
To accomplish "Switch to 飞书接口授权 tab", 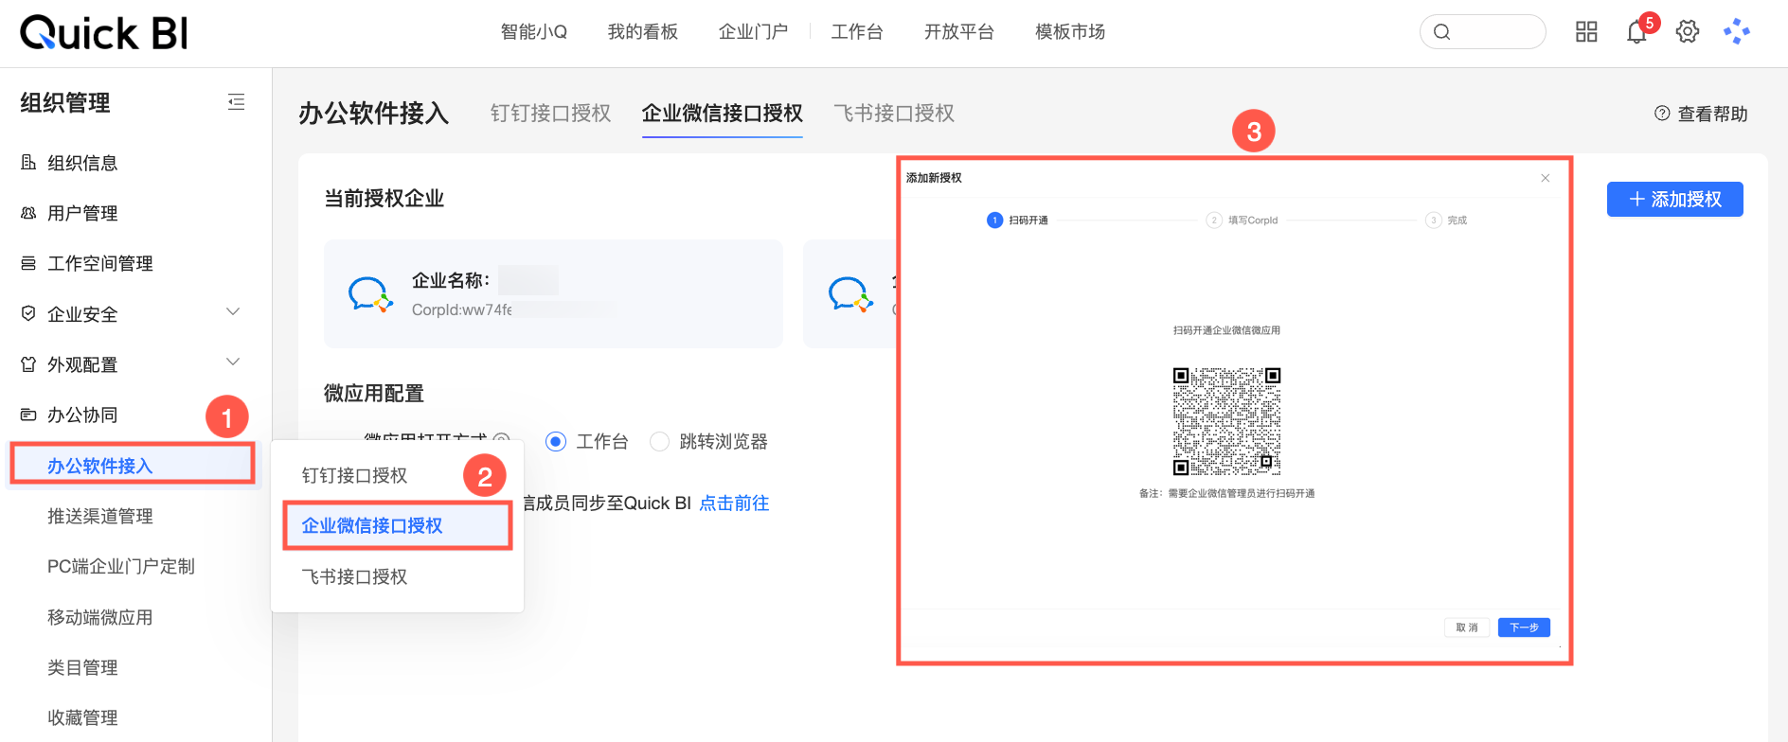I will [x=894, y=114].
